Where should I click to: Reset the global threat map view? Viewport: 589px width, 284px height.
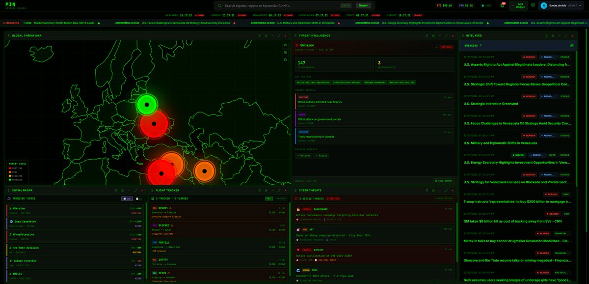click(285, 59)
